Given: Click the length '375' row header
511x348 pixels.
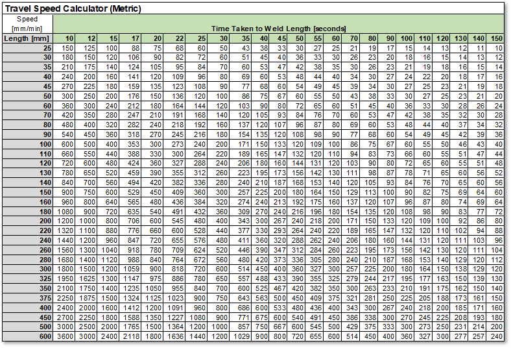Looking at the screenshot, I should pyautogui.click(x=27, y=298).
